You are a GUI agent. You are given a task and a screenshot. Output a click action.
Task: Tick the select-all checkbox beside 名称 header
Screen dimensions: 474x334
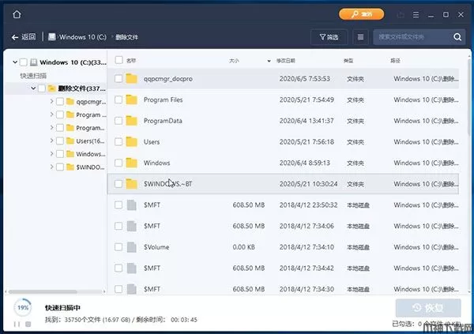click(118, 60)
